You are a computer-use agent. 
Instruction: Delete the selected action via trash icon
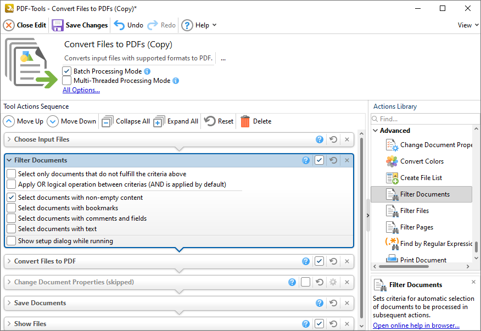click(245, 121)
